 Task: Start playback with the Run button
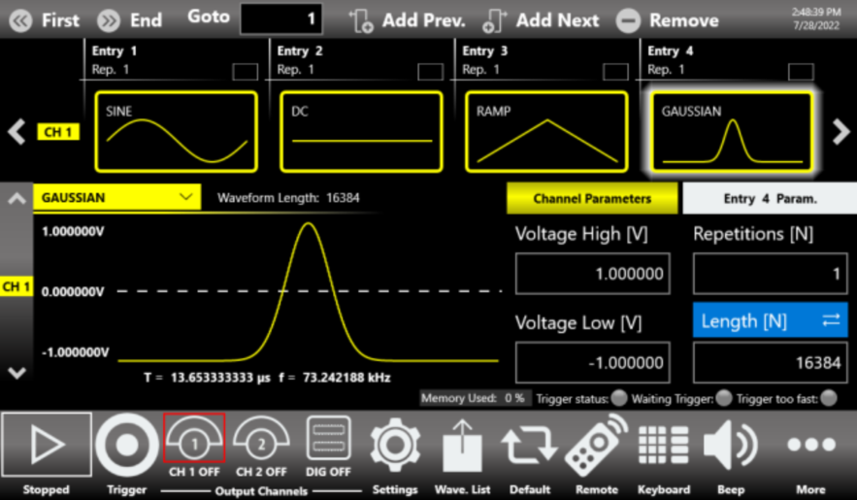[47, 445]
